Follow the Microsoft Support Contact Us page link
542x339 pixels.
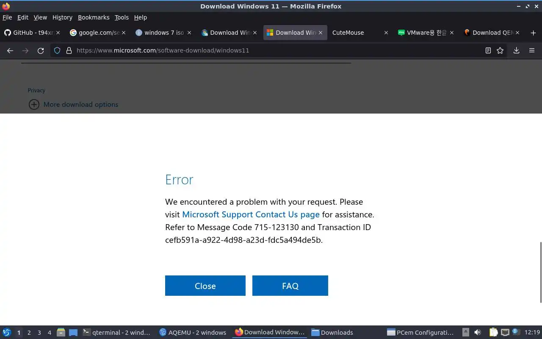251,214
